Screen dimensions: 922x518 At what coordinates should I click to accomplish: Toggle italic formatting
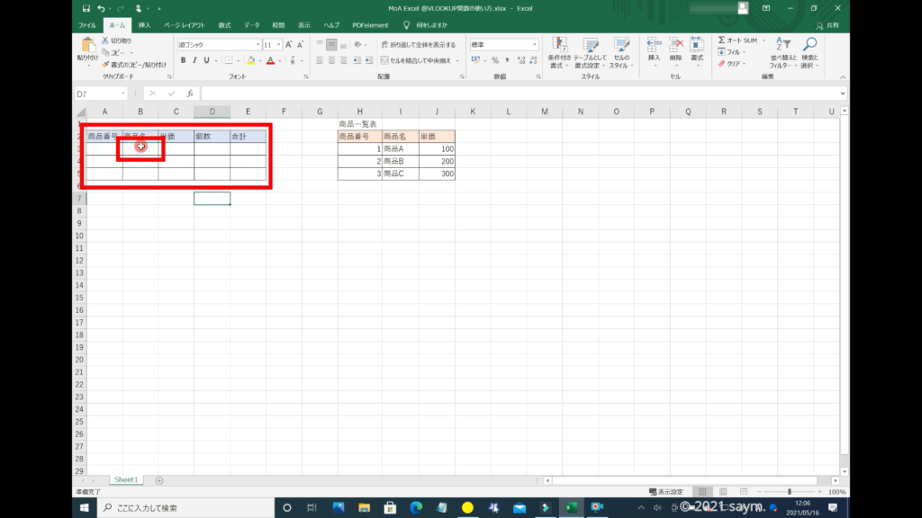click(194, 60)
